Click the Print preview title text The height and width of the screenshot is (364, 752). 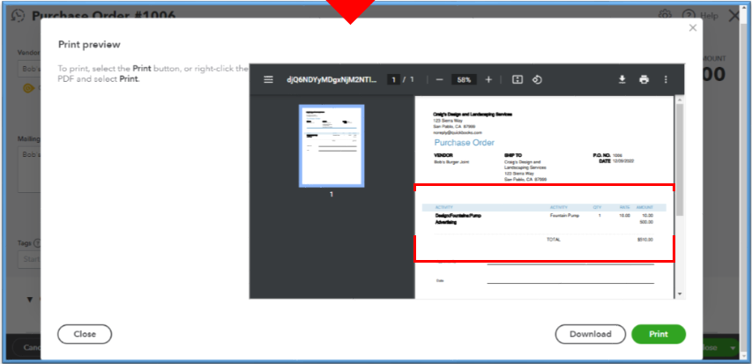click(x=89, y=45)
